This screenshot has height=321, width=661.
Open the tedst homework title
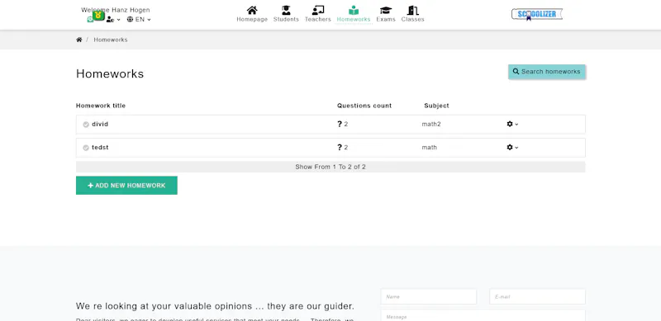pyautogui.click(x=100, y=148)
